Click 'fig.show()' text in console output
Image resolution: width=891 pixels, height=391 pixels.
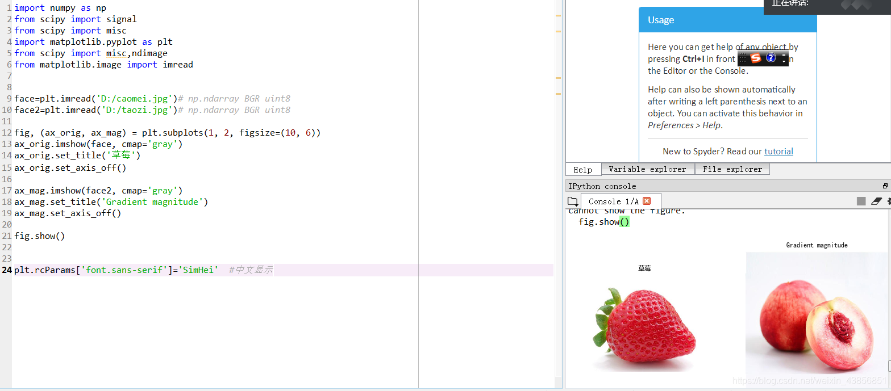pos(604,222)
